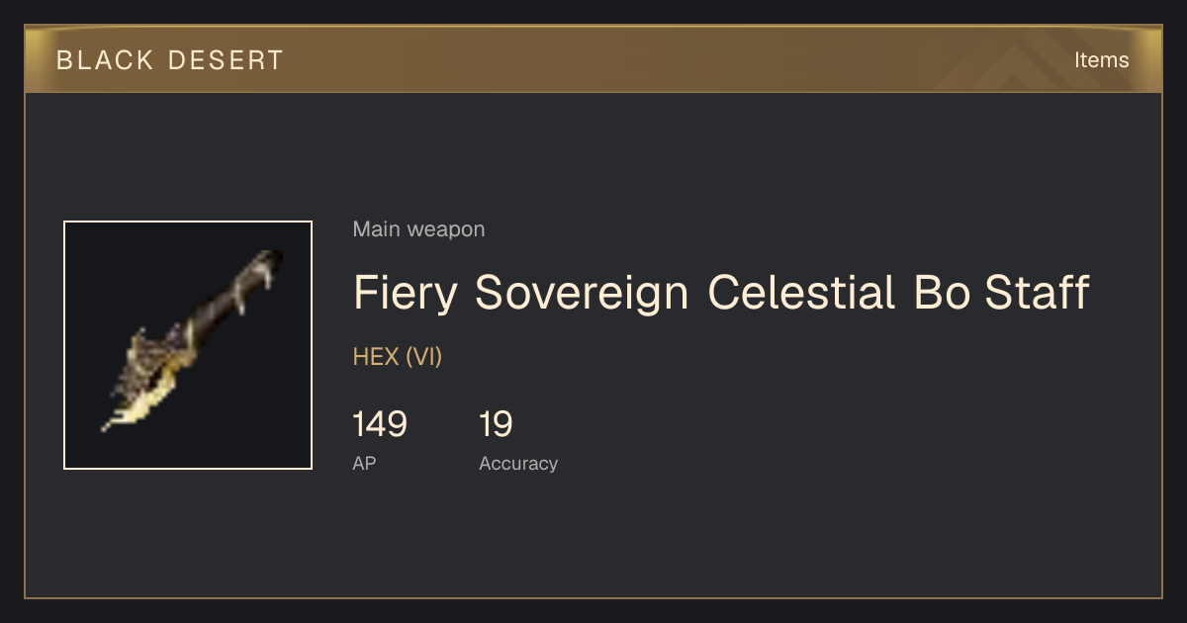Click the BLACK DESERT site logo
Viewport: 1187px width, 623px height.
pos(170,60)
